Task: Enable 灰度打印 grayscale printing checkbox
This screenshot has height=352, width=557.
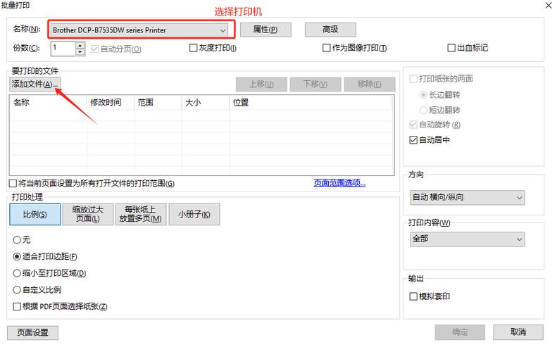Action: click(x=194, y=49)
